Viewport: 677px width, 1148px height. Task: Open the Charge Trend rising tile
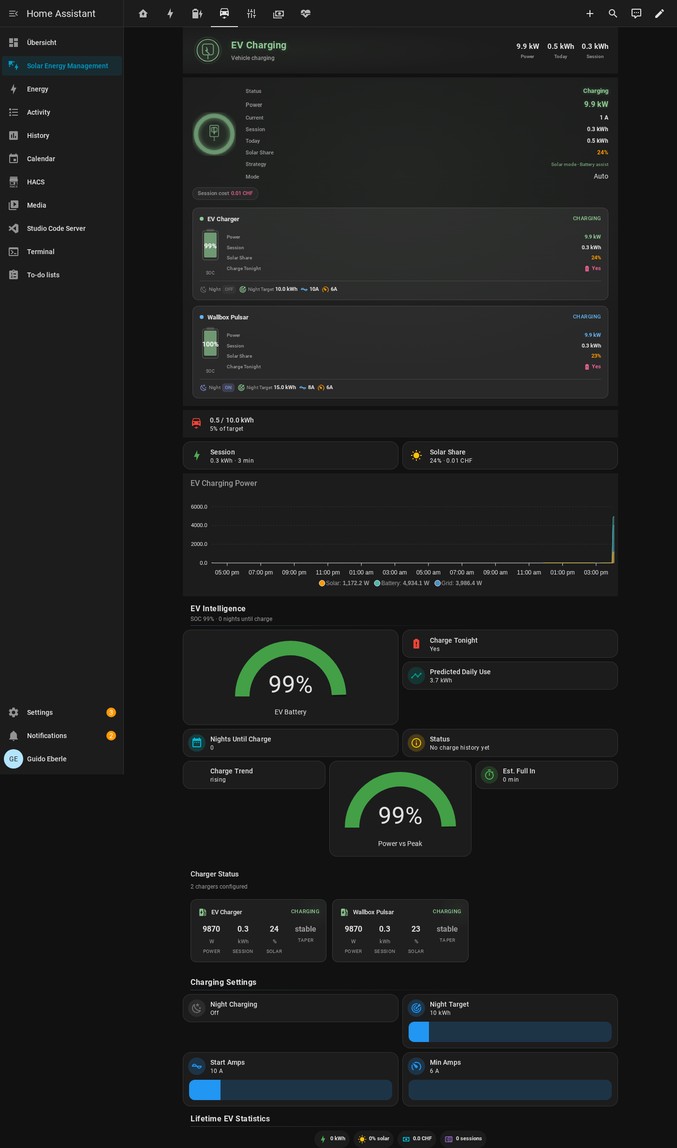(254, 775)
